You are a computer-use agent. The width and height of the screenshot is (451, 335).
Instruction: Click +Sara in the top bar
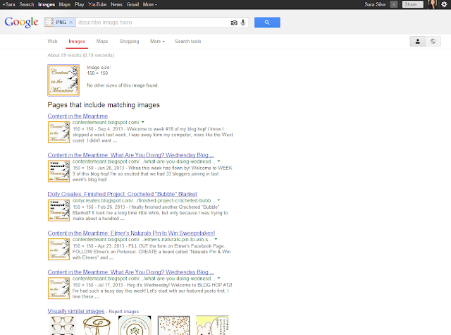click(8, 4)
